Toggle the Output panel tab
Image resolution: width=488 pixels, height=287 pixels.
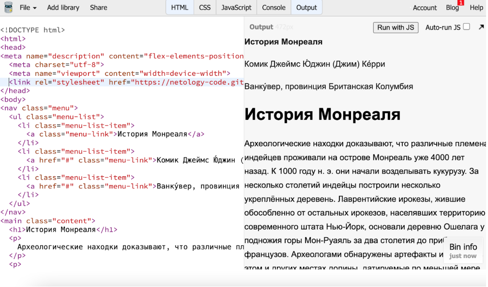pos(306,7)
